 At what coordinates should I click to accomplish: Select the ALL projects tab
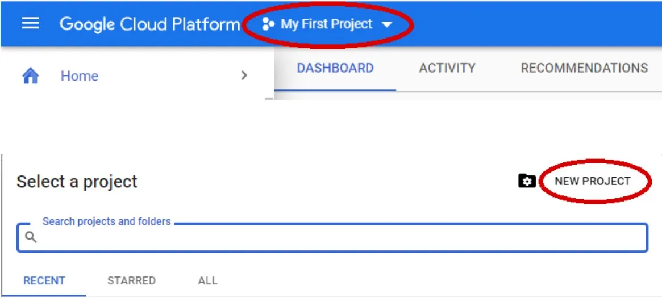click(208, 281)
